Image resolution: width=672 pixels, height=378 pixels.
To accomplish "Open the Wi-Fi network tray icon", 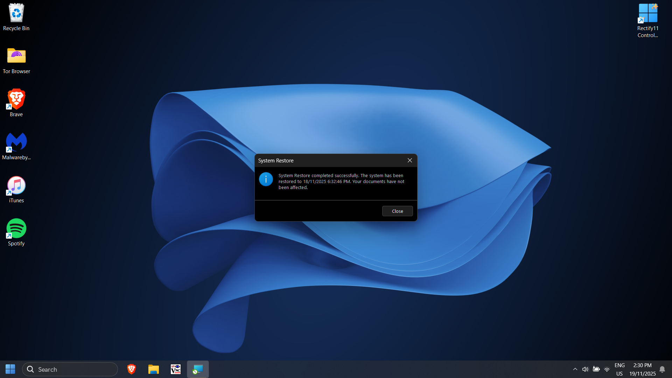I will click(607, 369).
